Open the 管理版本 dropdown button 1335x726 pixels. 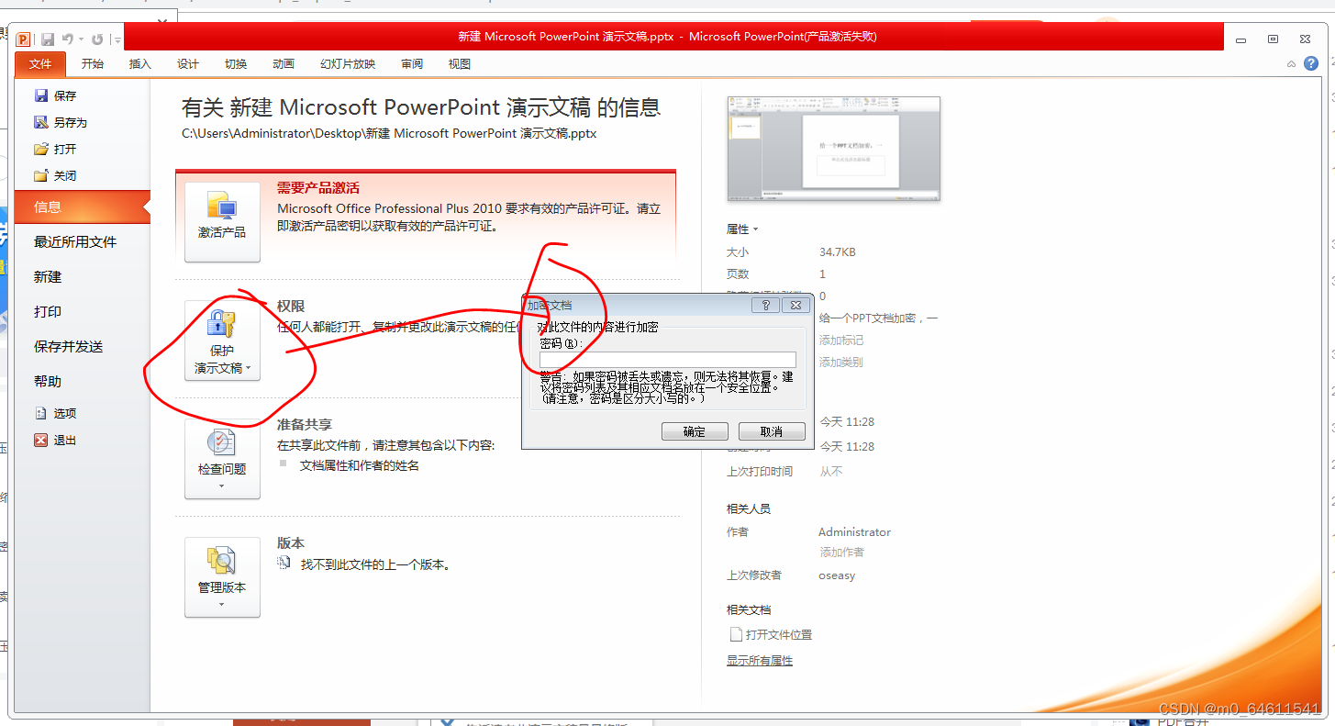click(x=222, y=577)
